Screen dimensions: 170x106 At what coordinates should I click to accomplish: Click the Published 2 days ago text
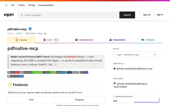pos(36,33)
